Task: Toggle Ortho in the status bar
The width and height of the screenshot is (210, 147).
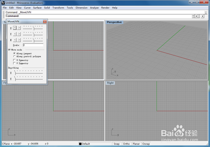Action: [126, 144]
